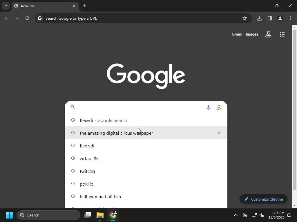The image size is (297, 222).
Task: Select suggestion "the amazing digital circus wallpaper"
Action: pos(146,133)
